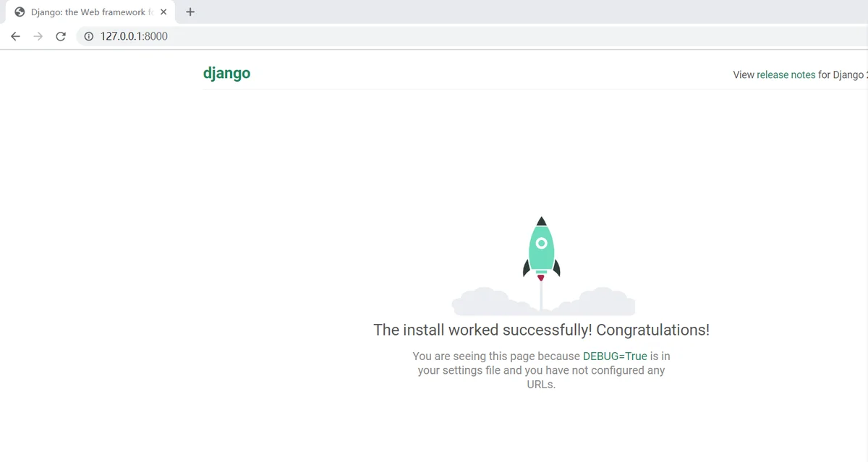Click the 'The install worked successfully! Congratulations!' heading
Image resolution: width=868 pixels, height=462 pixels.
click(541, 330)
